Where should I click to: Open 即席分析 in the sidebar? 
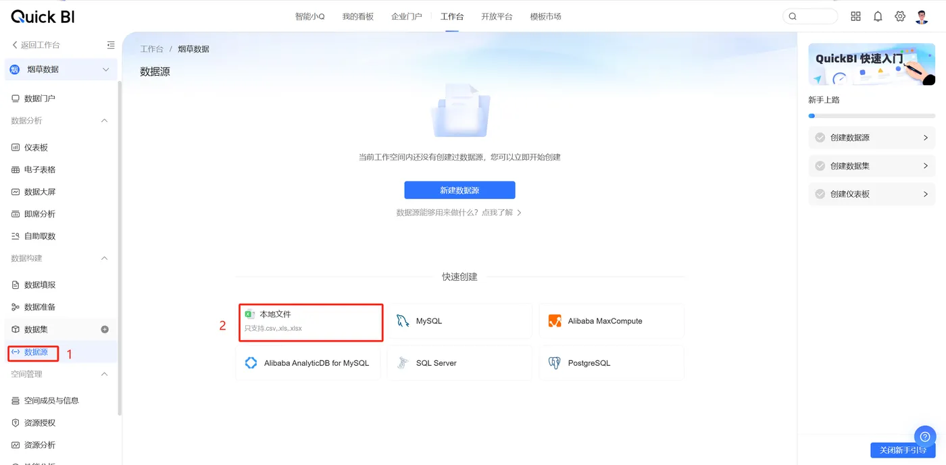(40, 214)
